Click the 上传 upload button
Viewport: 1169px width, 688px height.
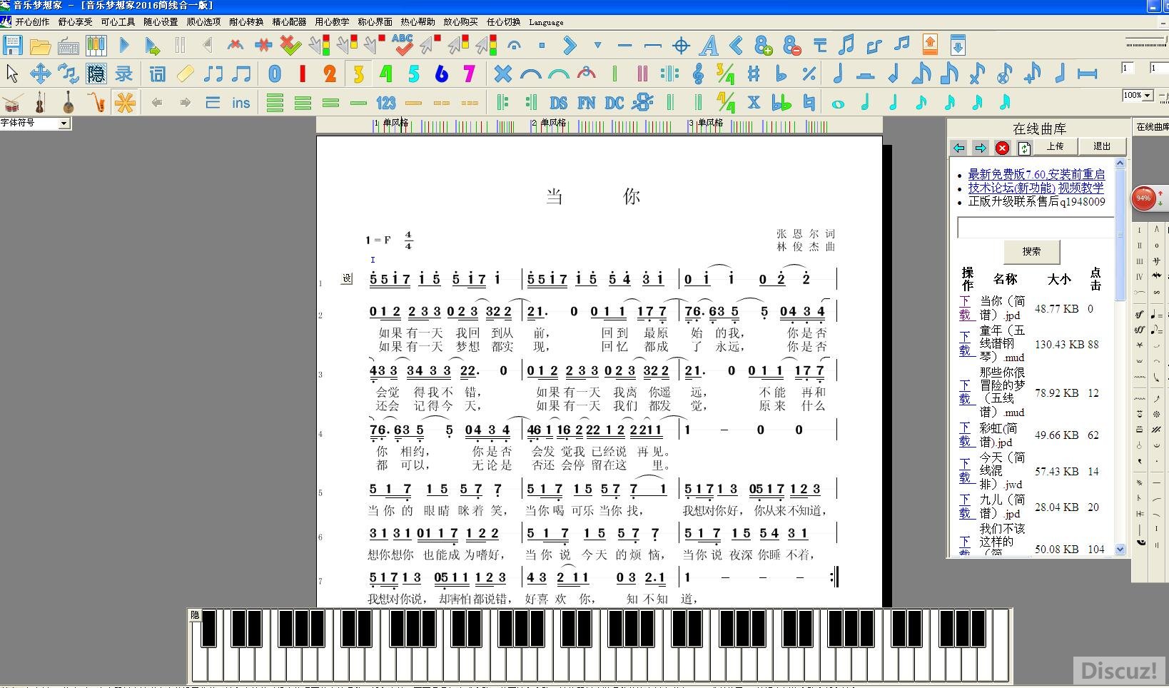click(1056, 147)
